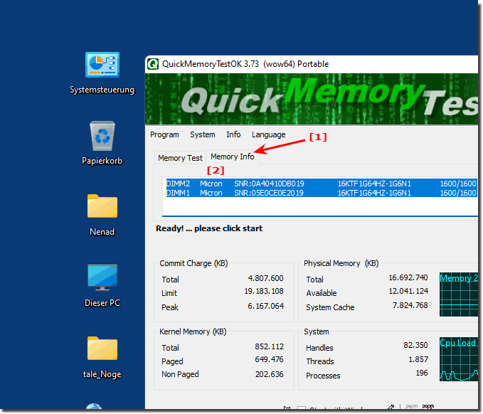Click Threads count 1.857
Screen dimensions: 483x414
[418, 359]
